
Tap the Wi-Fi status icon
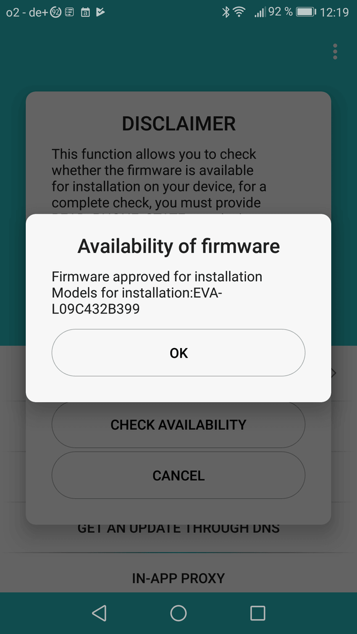(x=240, y=12)
